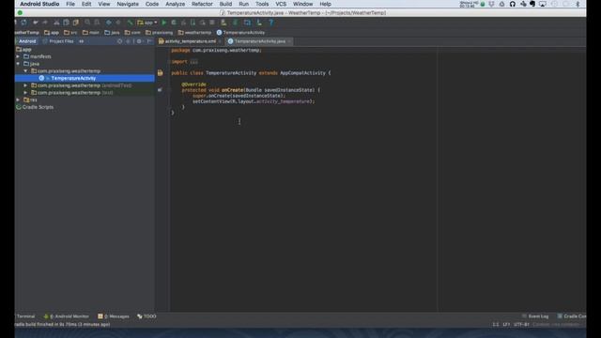This screenshot has height=338, width=601.
Task: Click the gutter icon beside class TemperatureActivity
Action: point(160,73)
